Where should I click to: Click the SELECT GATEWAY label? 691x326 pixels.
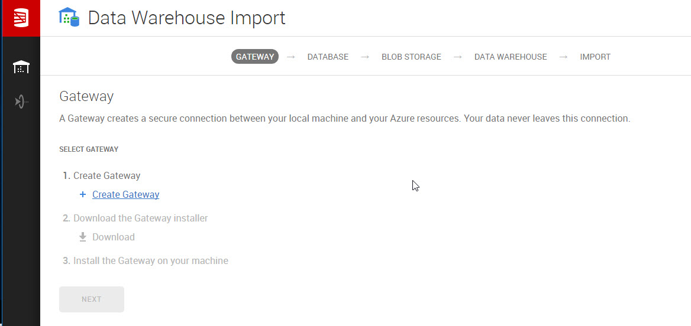pyautogui.click(x=89, y=149)
